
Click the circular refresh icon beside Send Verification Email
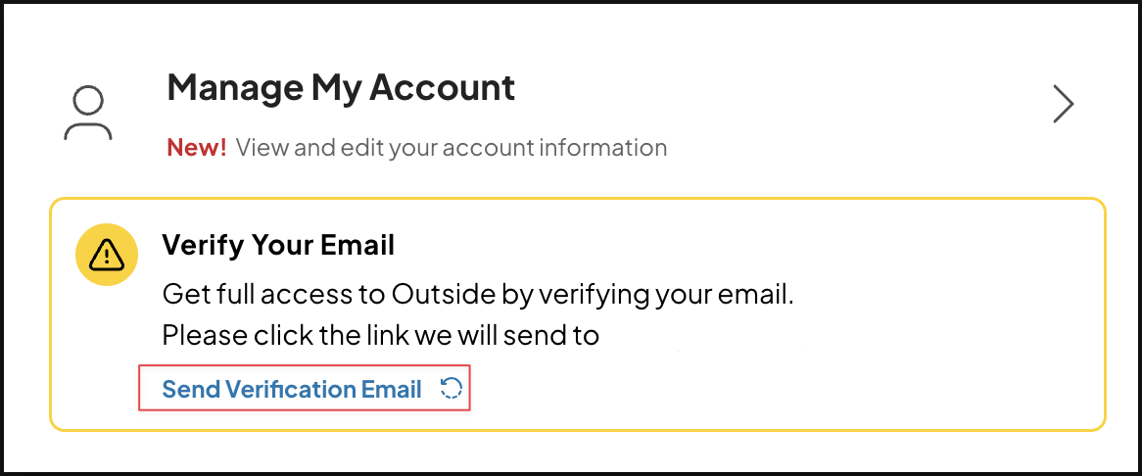point(451,389)
